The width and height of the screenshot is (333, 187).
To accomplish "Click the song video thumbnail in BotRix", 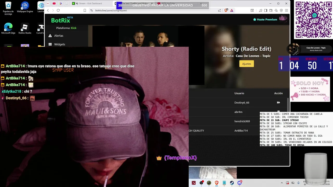I will coord(148,36).
